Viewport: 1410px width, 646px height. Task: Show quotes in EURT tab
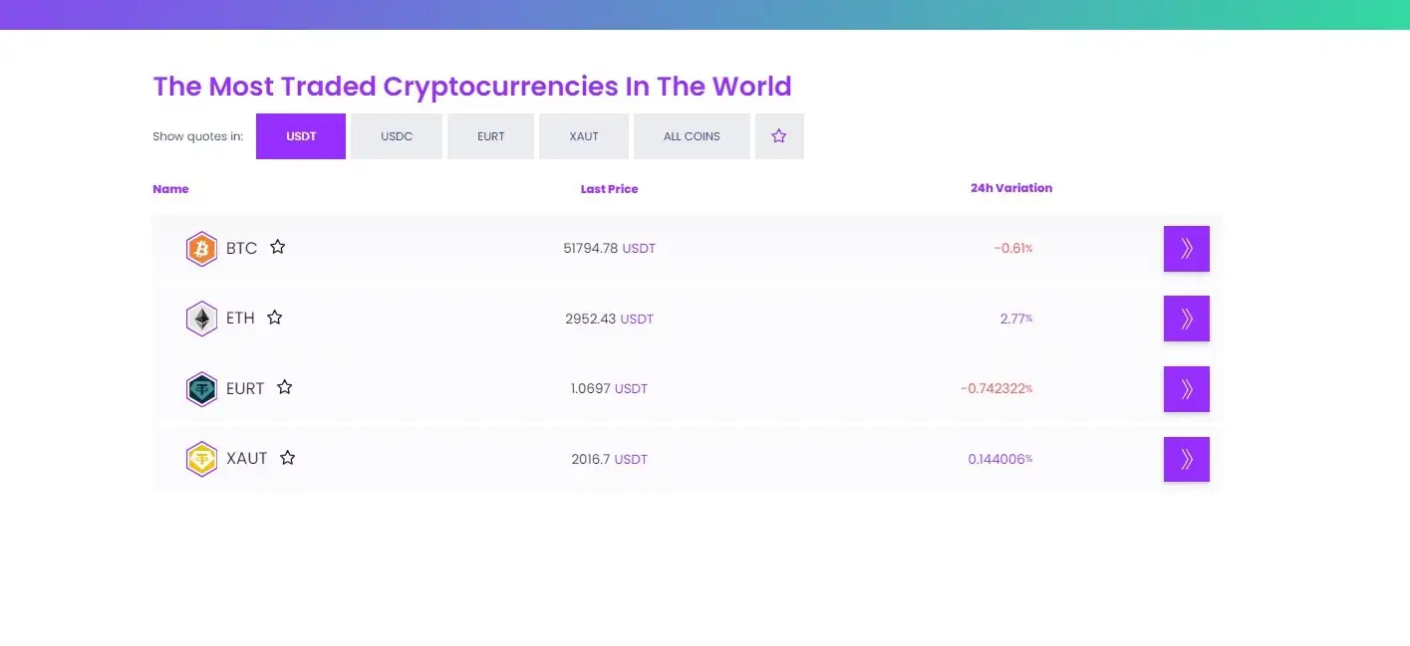(x=491, y=136)
